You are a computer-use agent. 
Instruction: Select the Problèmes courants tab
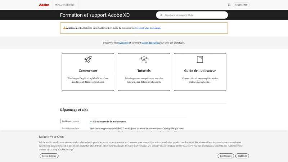(x=71, y=121)
